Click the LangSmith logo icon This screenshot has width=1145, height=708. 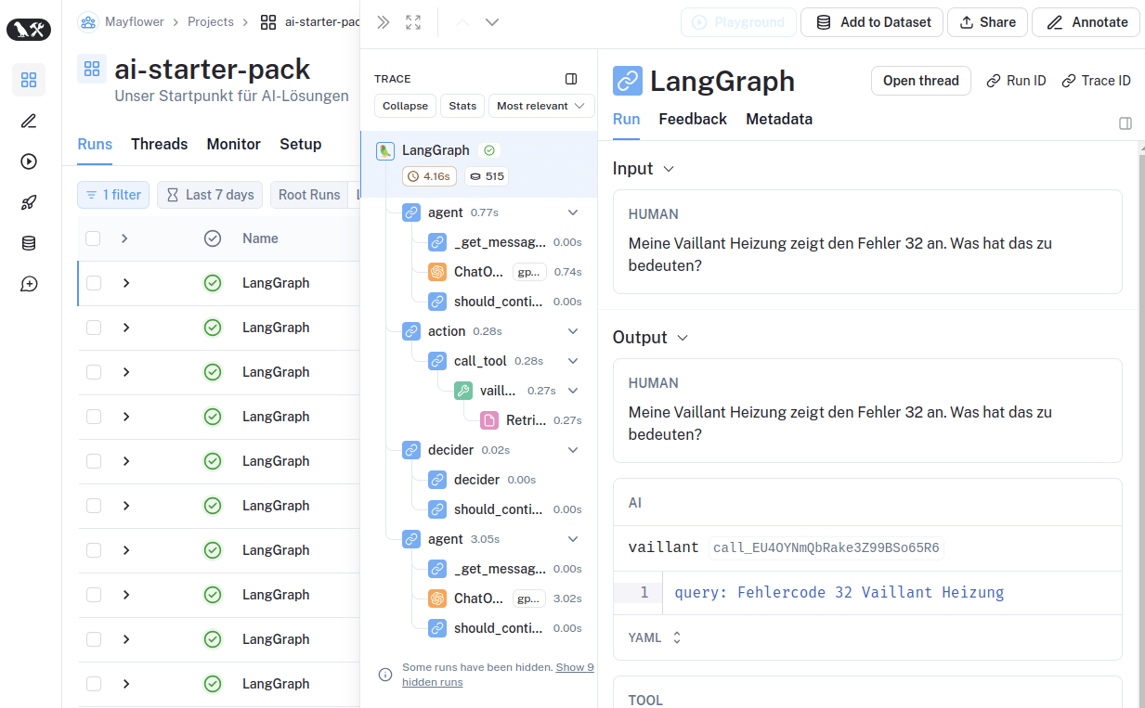click(28, 30)
